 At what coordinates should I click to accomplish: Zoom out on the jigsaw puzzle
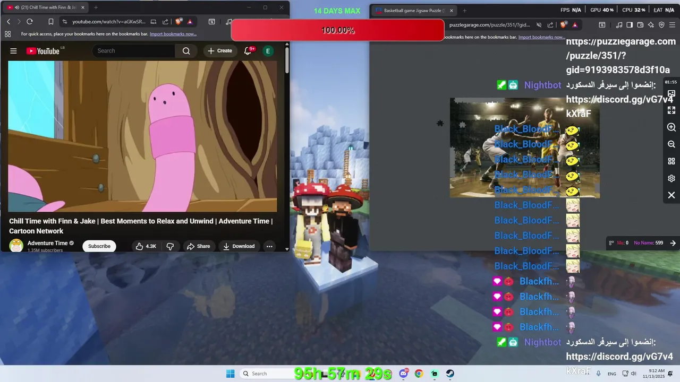pyautogui.click(x=671, y=144)
